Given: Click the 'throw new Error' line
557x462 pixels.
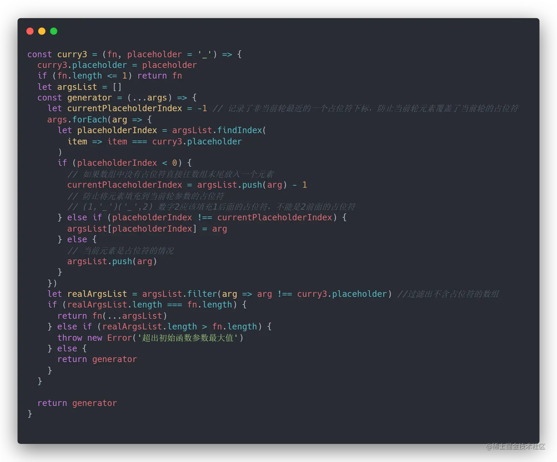Looking at the screenshot, I should (150, 338).
